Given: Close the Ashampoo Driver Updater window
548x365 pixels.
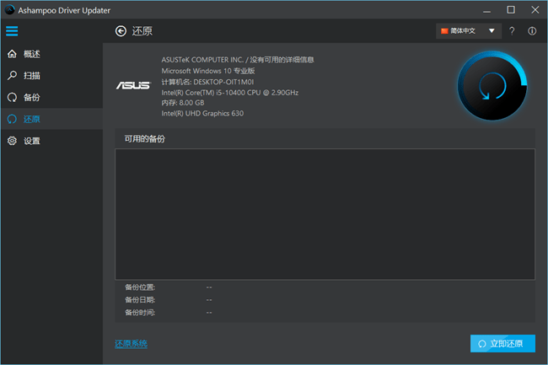Looking at the screenshot, I should point(535,9).
